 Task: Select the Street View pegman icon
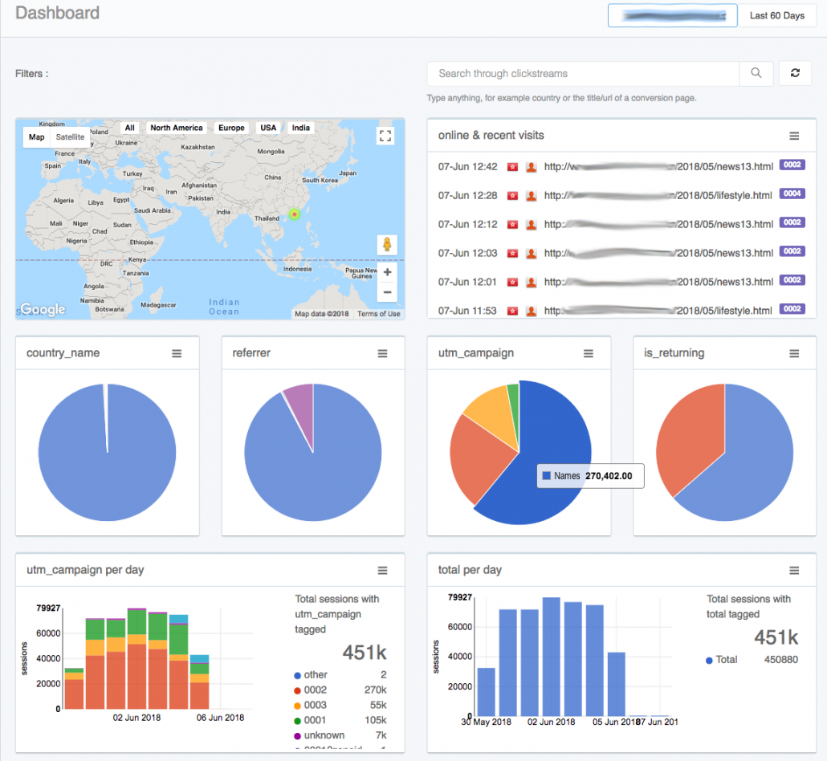tap(386, 243)
